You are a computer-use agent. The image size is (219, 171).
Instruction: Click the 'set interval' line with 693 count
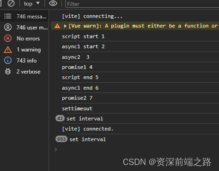point(88,139)
